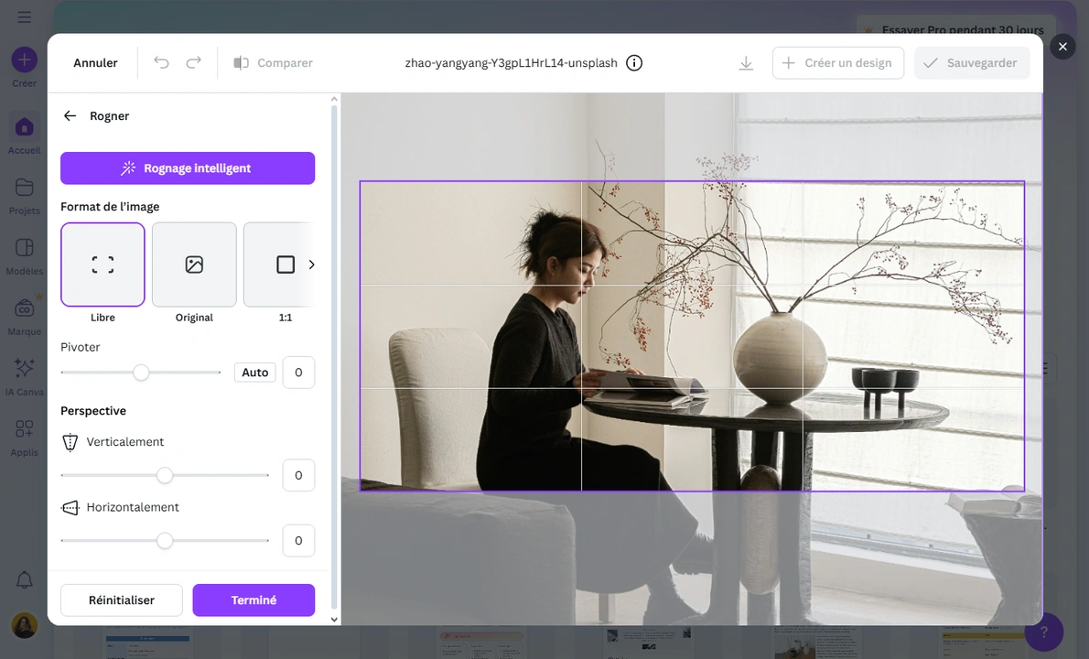Click the scroll-down chevron below the crop panel

(x=333, y=619)
